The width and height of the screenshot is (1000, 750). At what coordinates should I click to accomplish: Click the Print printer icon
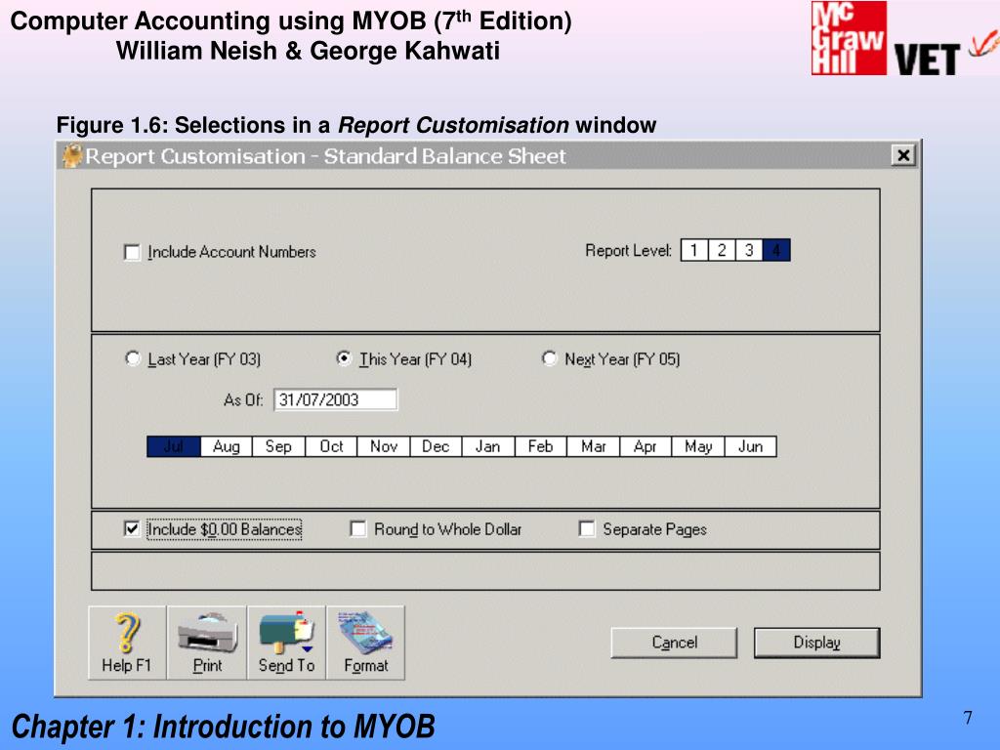(x=207, y=643)
